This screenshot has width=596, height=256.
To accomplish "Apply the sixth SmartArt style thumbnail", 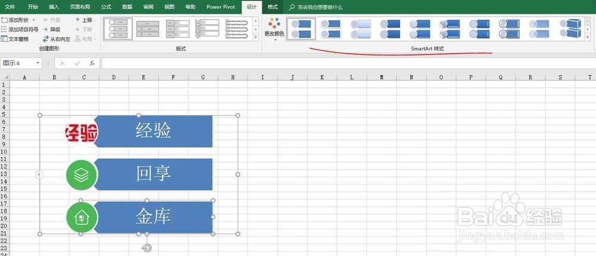I will tap(449, 29).
